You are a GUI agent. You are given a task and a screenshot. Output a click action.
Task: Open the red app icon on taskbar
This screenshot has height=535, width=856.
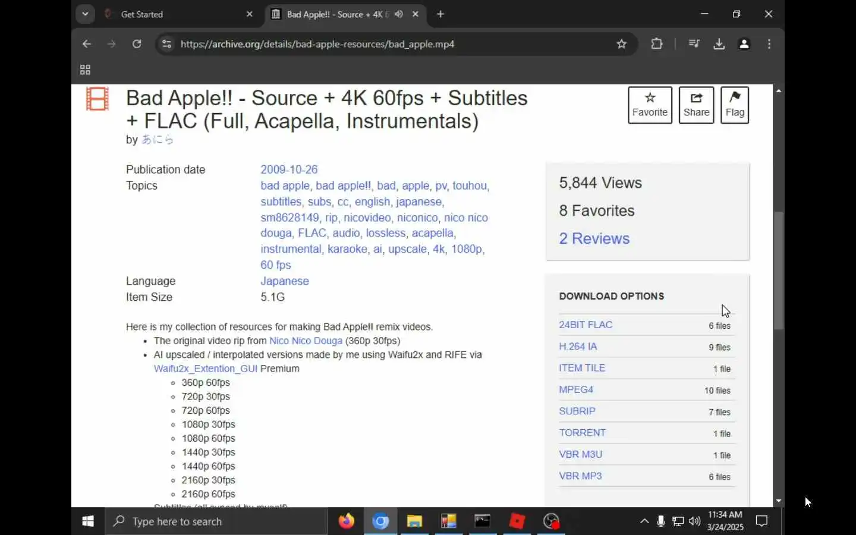(517, 521)
